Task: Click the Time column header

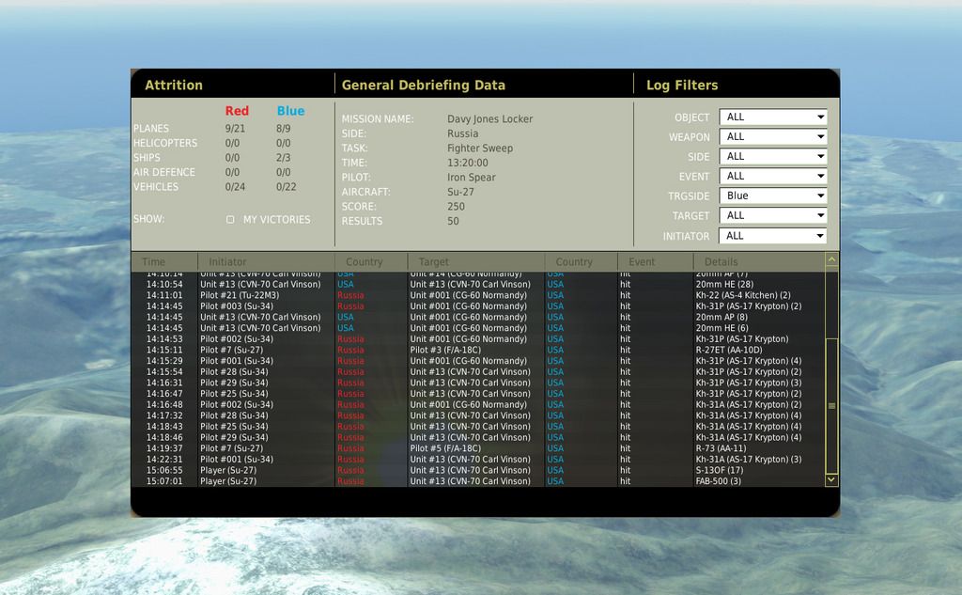Action: coord(154,262)
